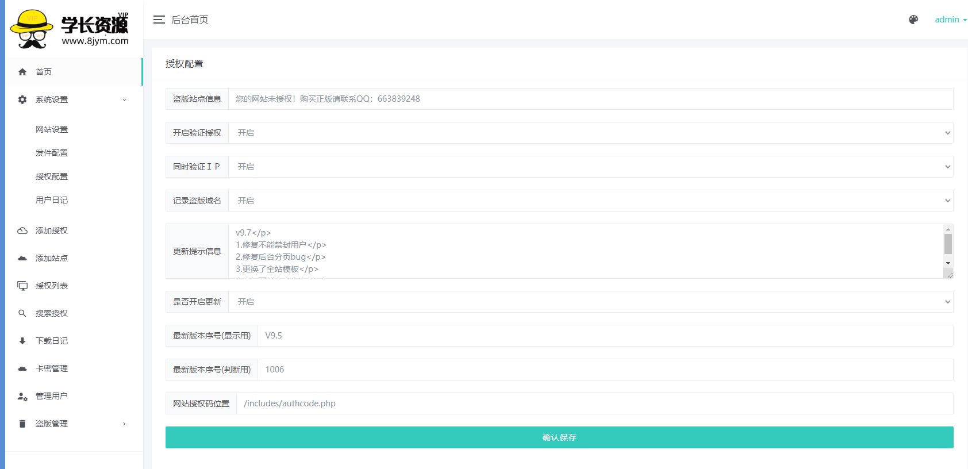Select 发件配置 menu item

coord(52,153)
